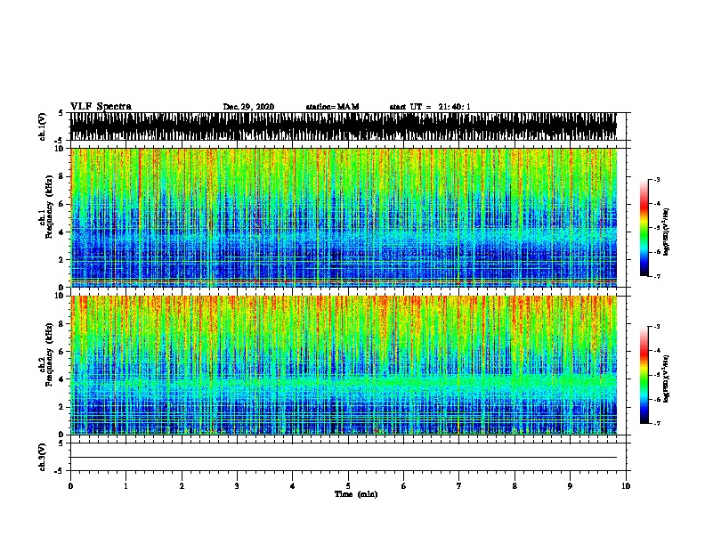Click the "ch.3(V)" axis label
Screen dimensions: 705x545
(x=43, y=457)
